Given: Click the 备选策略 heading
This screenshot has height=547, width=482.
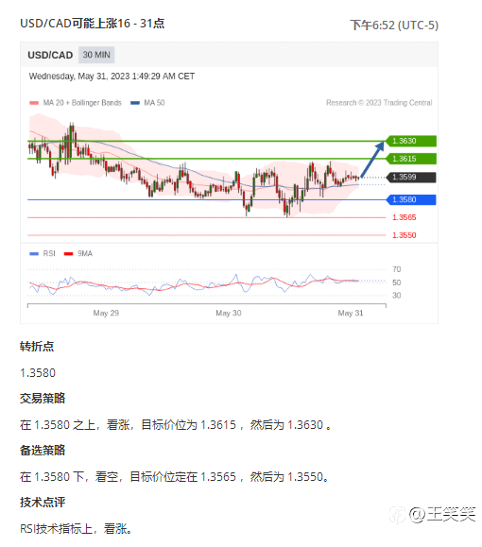Looking at the screenshot, I should 43,450.
